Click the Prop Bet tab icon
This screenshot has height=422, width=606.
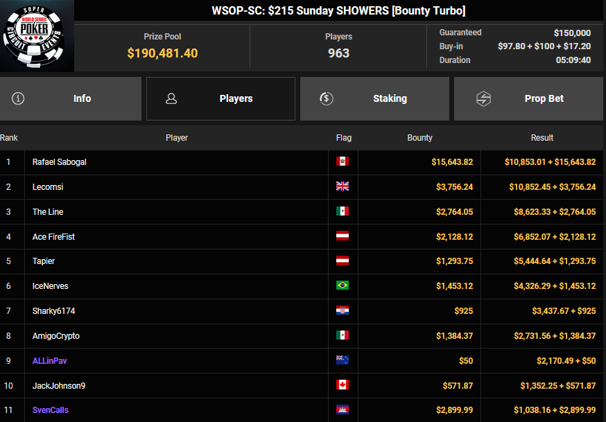483,98
